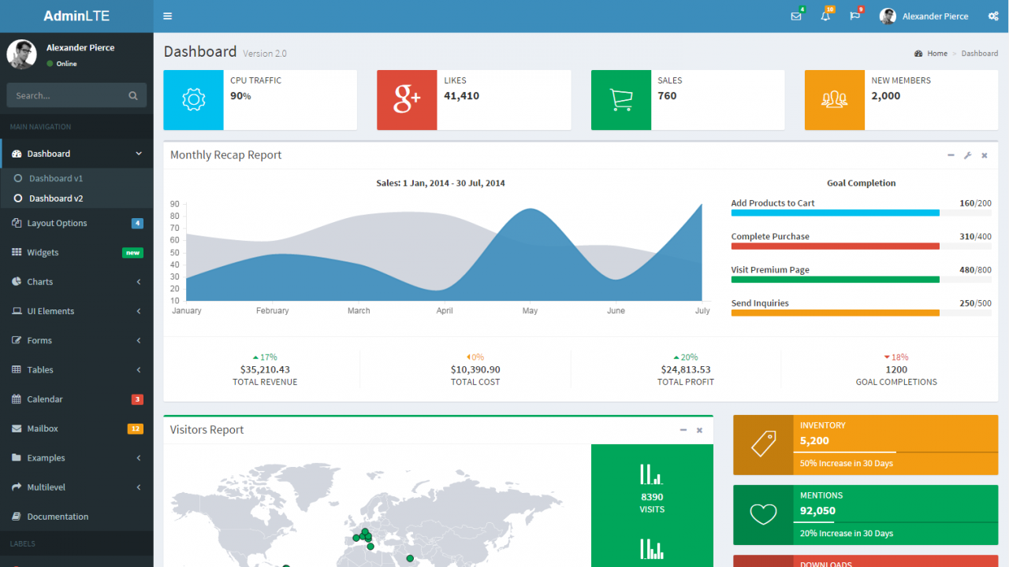The image size is (1009, 567).
Task: Collapse the Monthly Recap Report panel
Action: (x=951, y=155)
